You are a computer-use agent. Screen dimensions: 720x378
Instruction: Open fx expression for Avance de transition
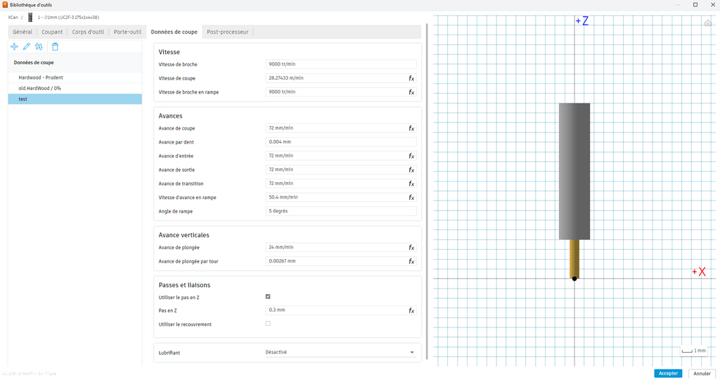[x=411, y=184]
